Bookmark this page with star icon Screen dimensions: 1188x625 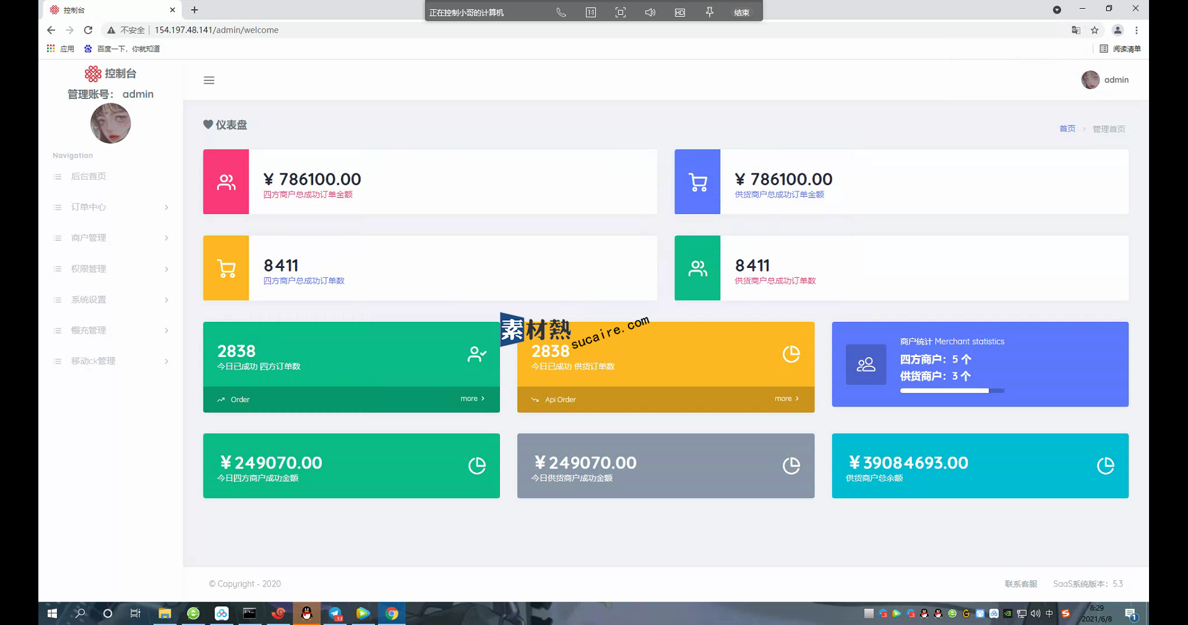click(1095, 30)
